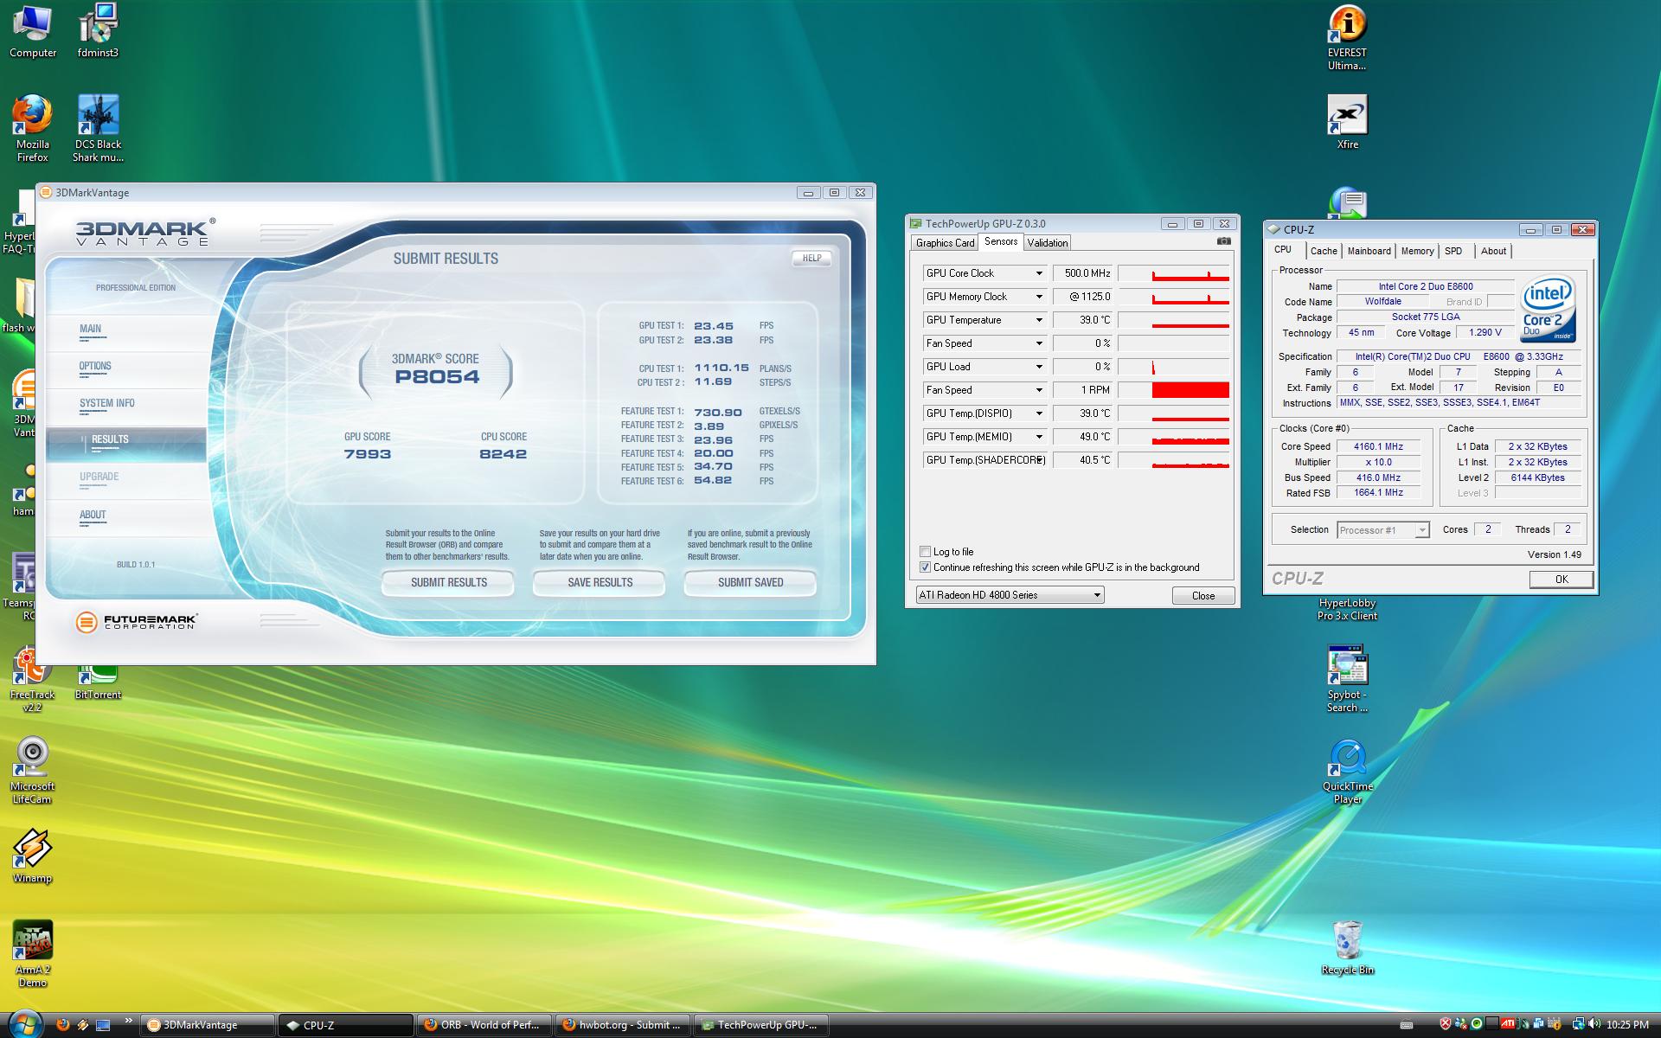
Task: Open Spybot Search desktop icon
Action: click(x=1347, y=679)
